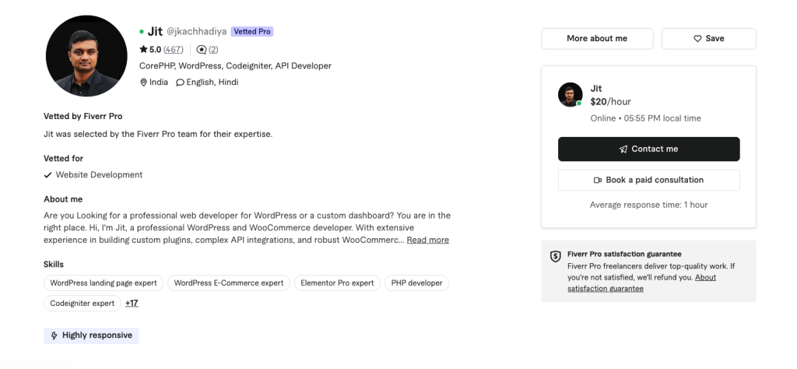Click the chat bubble reviews icon
Viewport: 797px width, 369px height.
pyautogui.click(x=202, y=50)
